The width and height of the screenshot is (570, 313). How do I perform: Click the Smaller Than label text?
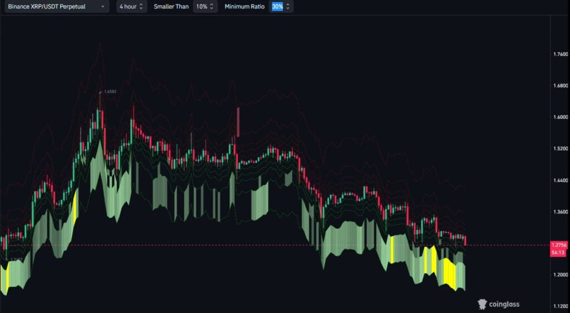[170, 7]
